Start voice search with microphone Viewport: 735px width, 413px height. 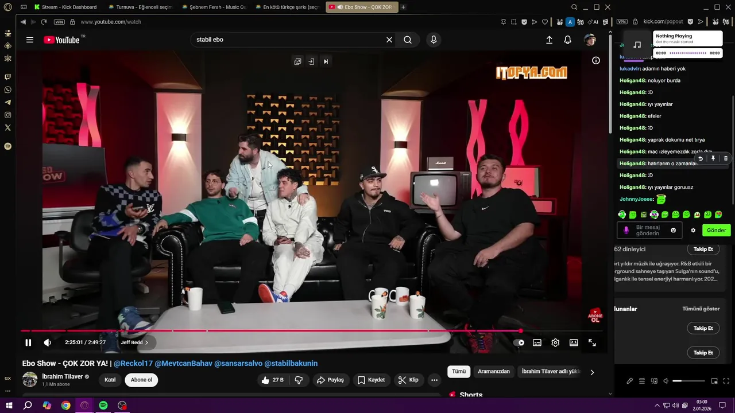point(434,40)
